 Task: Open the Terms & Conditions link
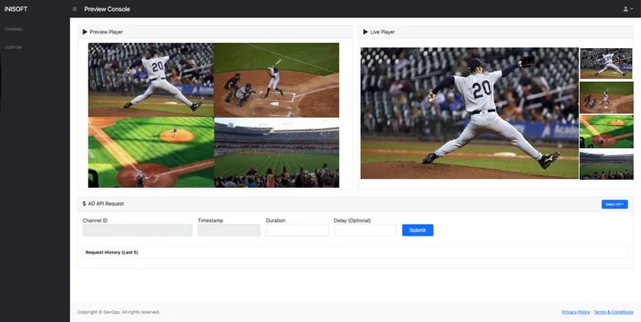click(614, 312)
